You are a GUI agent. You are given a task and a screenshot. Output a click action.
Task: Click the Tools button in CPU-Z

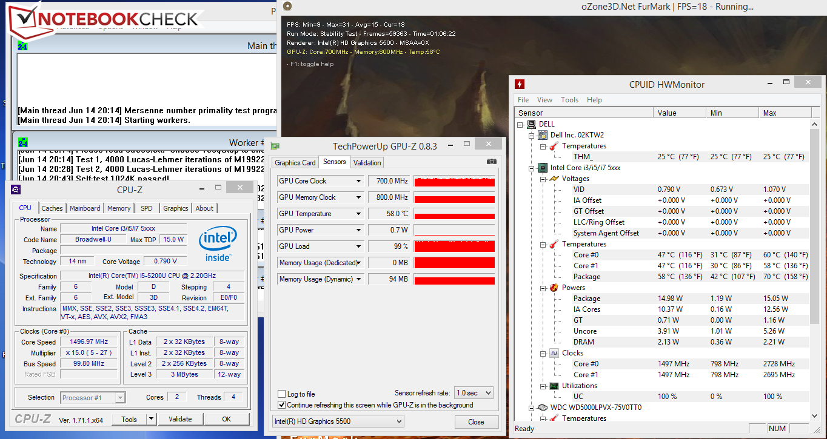pos(129,419)
